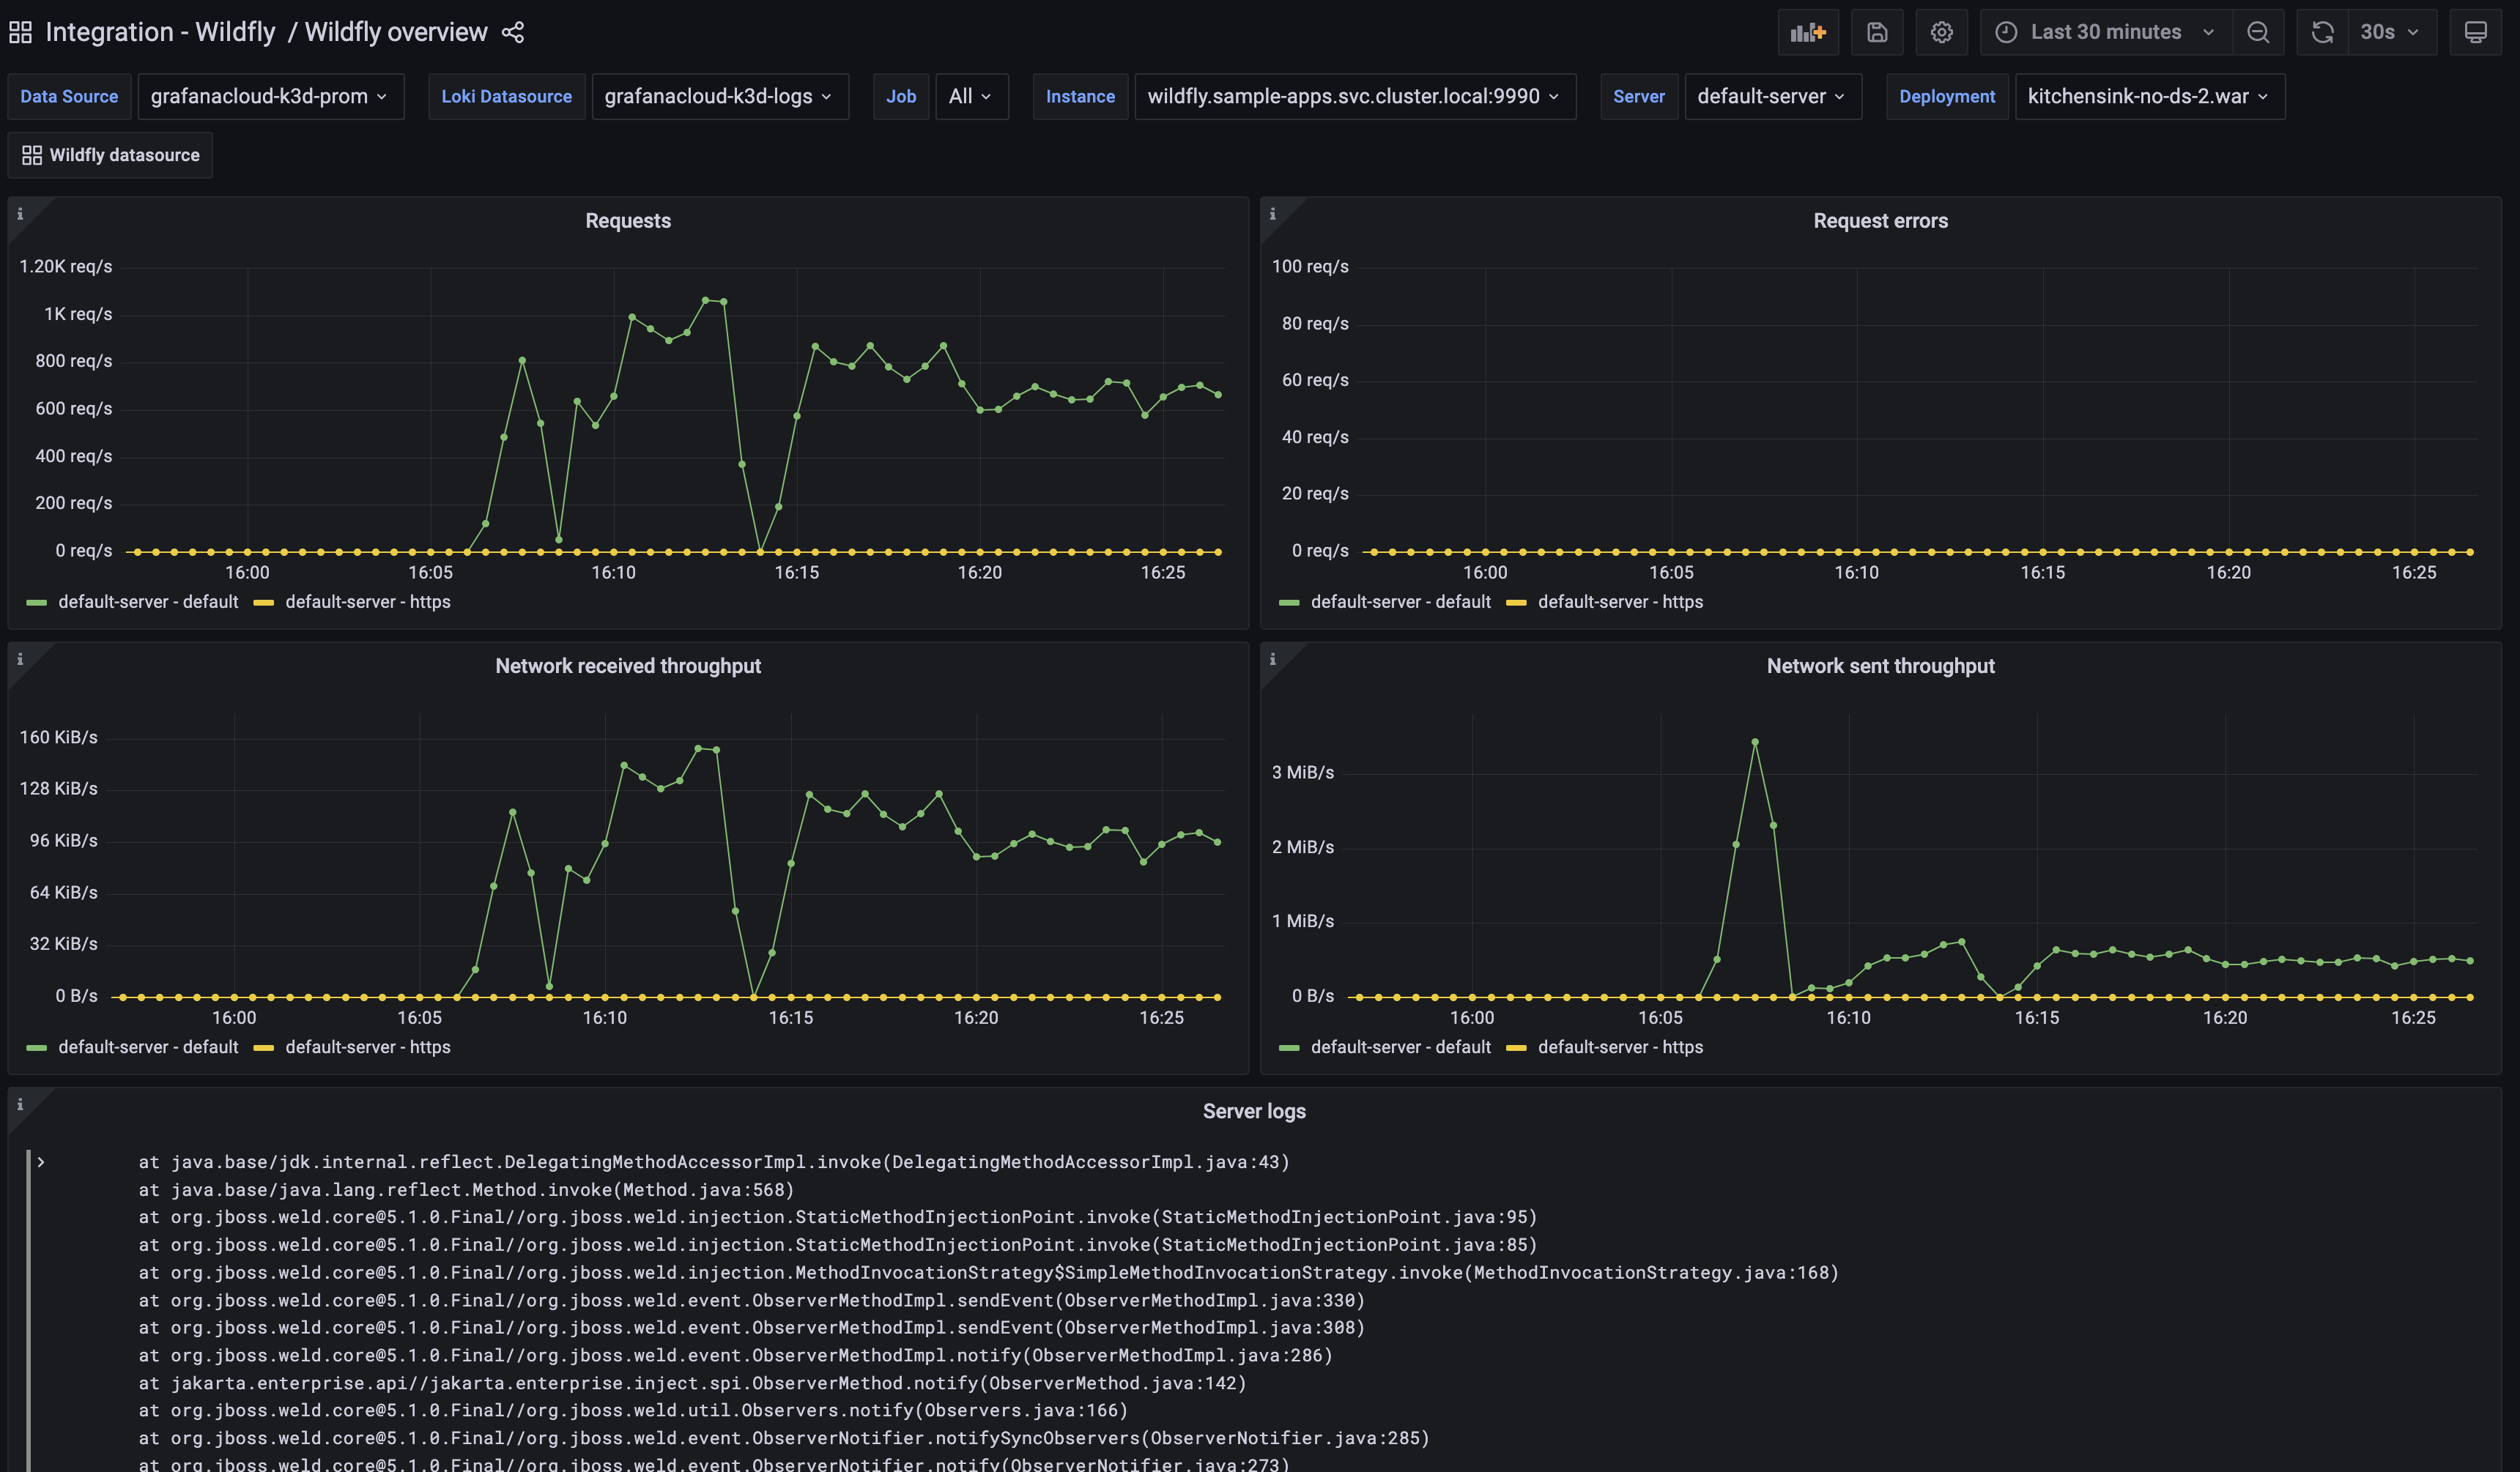This screenshot has height=1472, width=2520.
Task: Expand the stack trace log line
Action: click(x=42, y=1162)
